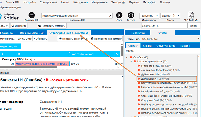Switch to the Дашборд tab
Screen dimensions: 201x117
(6, 33)
